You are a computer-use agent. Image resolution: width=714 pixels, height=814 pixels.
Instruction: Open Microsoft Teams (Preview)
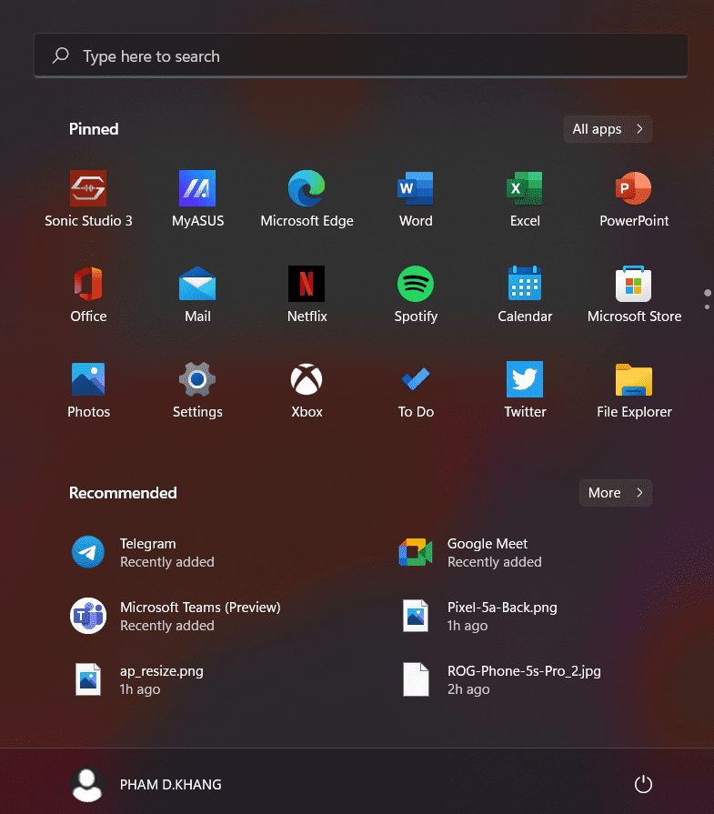coord(176,616)
